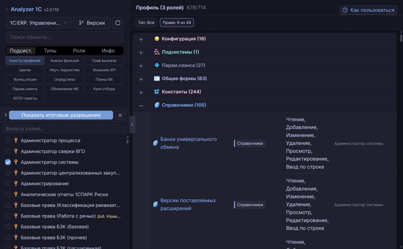Click the key icon of Администрирование role
Viewport: 403px width, 249px height.
tap(16, 183)
